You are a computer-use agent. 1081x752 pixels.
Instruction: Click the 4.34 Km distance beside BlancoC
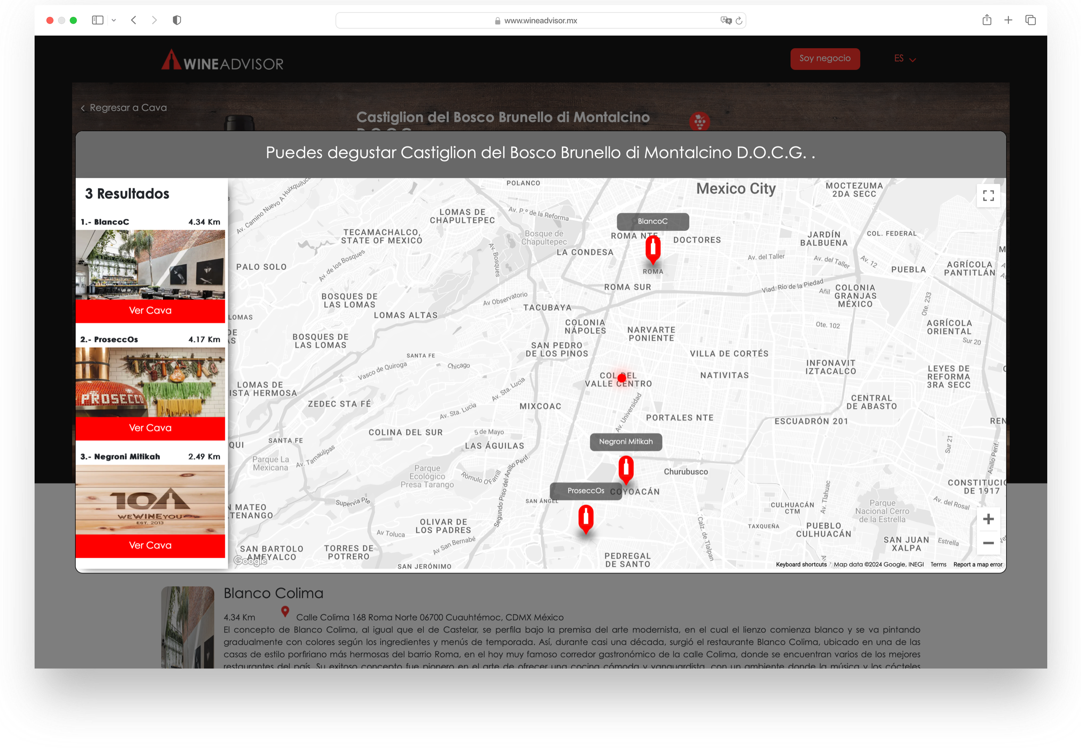point(204,222)
